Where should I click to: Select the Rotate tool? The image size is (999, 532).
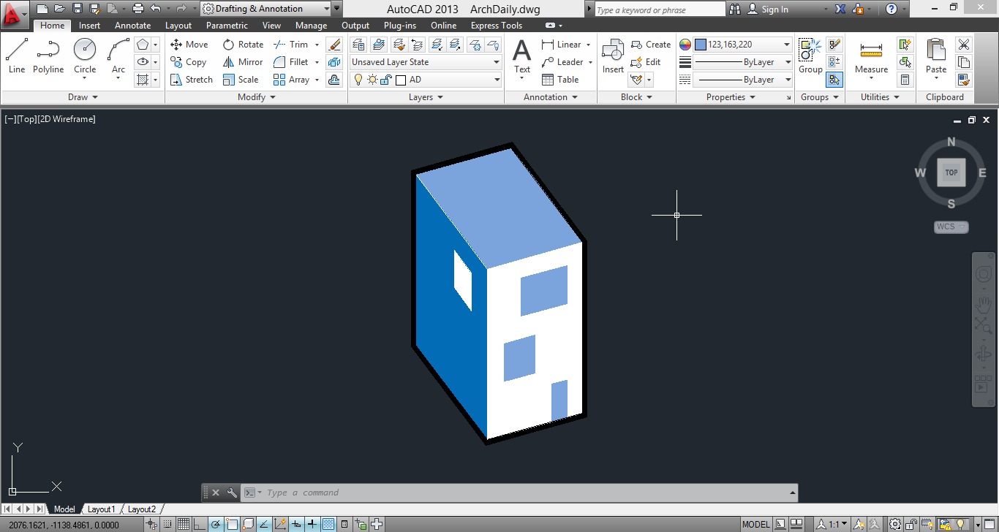click(x=243, y=44)
